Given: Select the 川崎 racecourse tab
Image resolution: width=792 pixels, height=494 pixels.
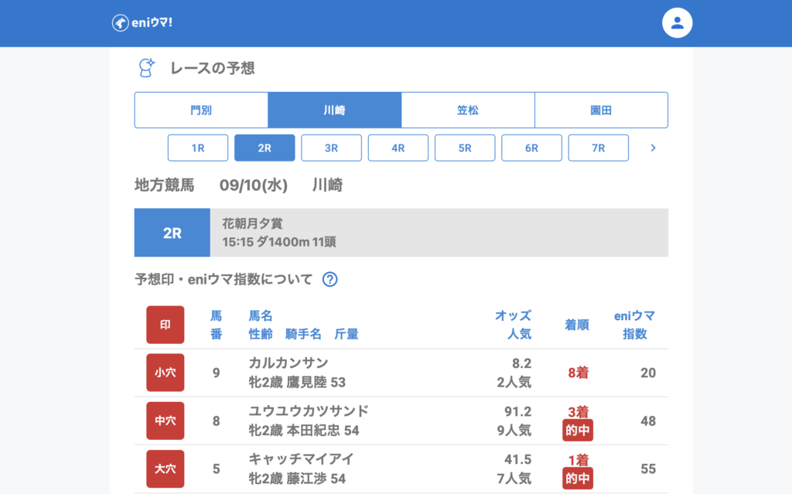Looking at the screenshot, I should [334, 110].
